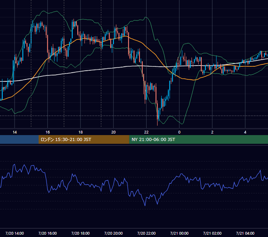
Task: Click the 7/21 02:00 time label
Action: point(212,233)
